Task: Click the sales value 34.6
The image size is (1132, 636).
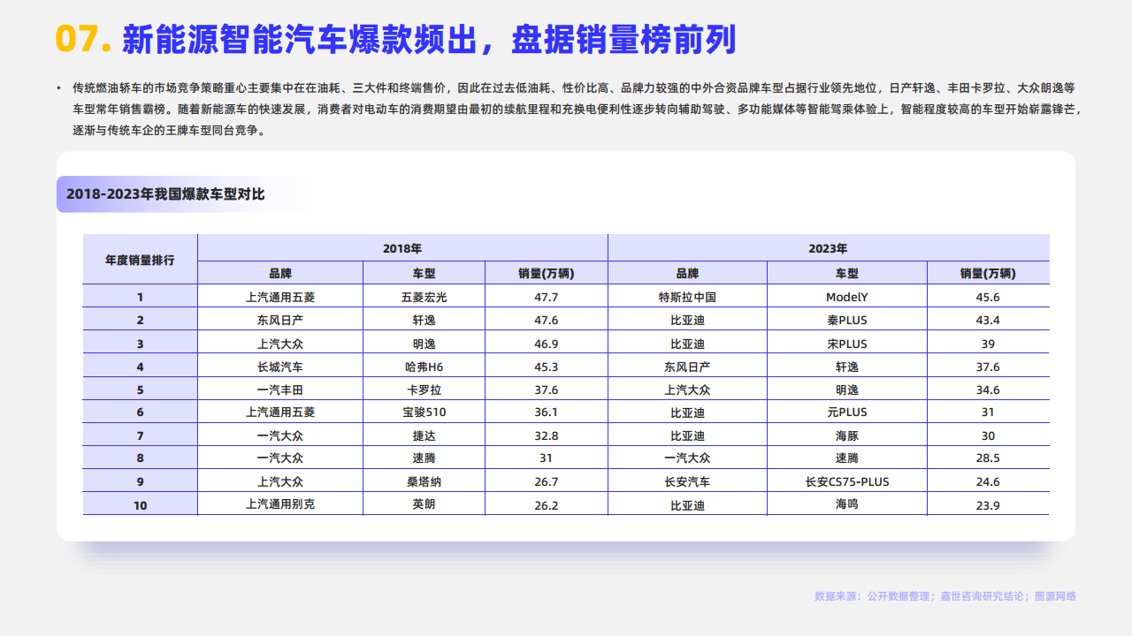Action: (988, 390)
